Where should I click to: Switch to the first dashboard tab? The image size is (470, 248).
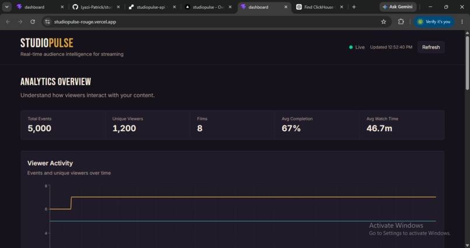40,7
